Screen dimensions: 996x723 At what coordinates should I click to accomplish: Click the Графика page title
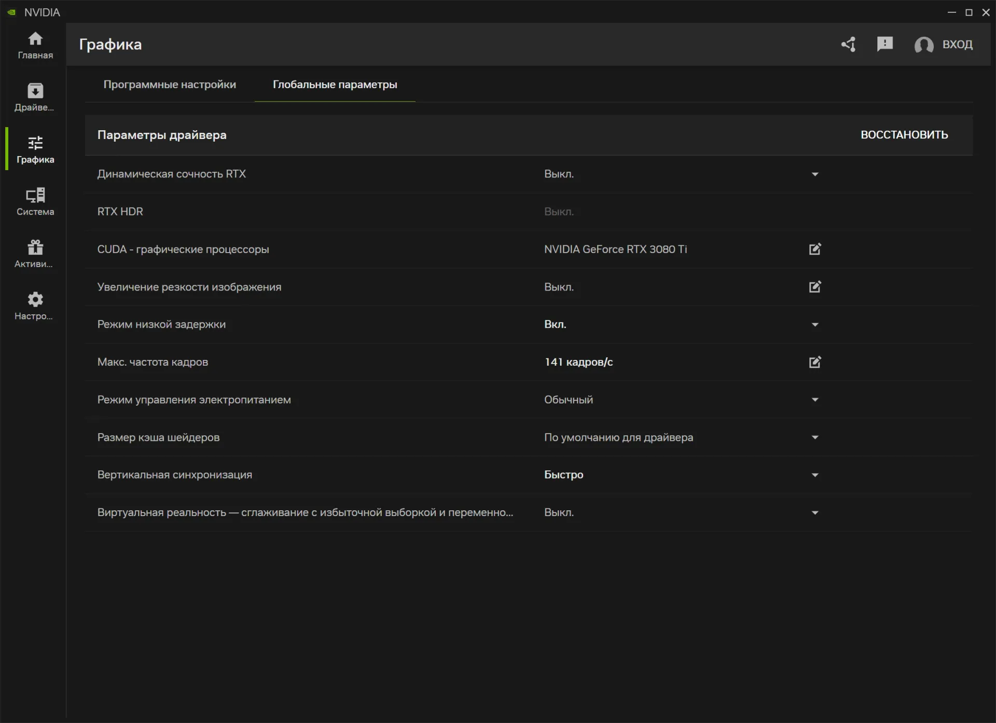point(110,45)
